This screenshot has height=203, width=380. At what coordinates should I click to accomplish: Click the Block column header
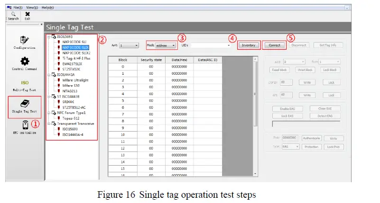pos(123,60)
